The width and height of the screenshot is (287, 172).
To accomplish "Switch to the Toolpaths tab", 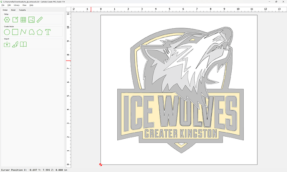I will coord(22,10).
